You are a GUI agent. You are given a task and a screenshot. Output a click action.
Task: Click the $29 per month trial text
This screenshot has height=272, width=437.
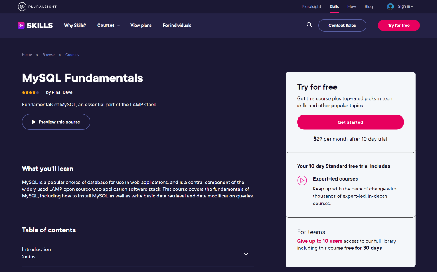coord(350,139)
